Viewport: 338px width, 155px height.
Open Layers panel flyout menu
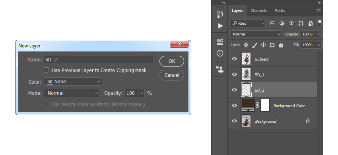tap(319, 11)
